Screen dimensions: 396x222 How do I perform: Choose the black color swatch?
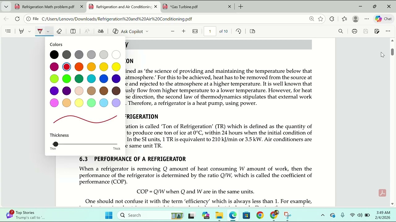[54, 55]
